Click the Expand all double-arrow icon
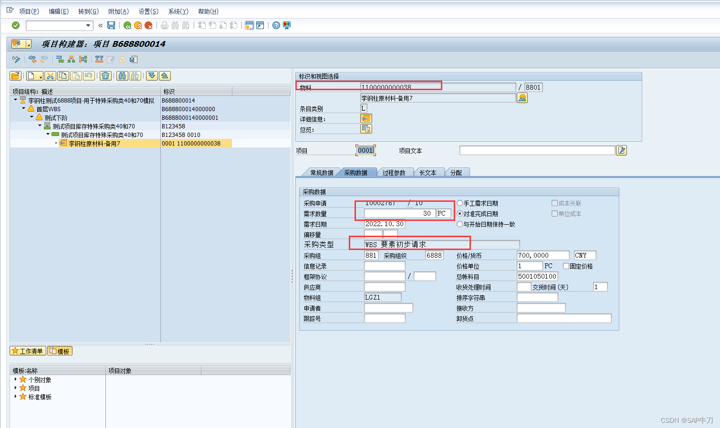The height and width of the screenshot is (428, 720). 152,76
